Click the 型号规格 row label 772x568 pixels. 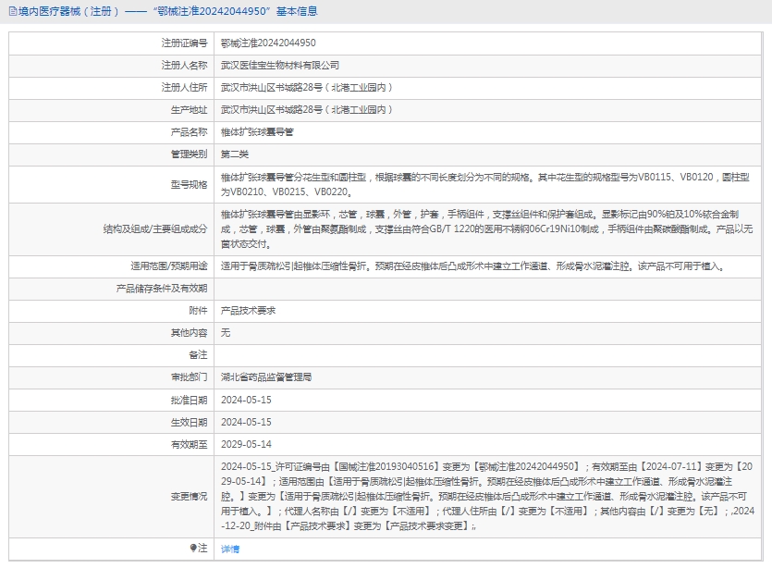(190, 184)
